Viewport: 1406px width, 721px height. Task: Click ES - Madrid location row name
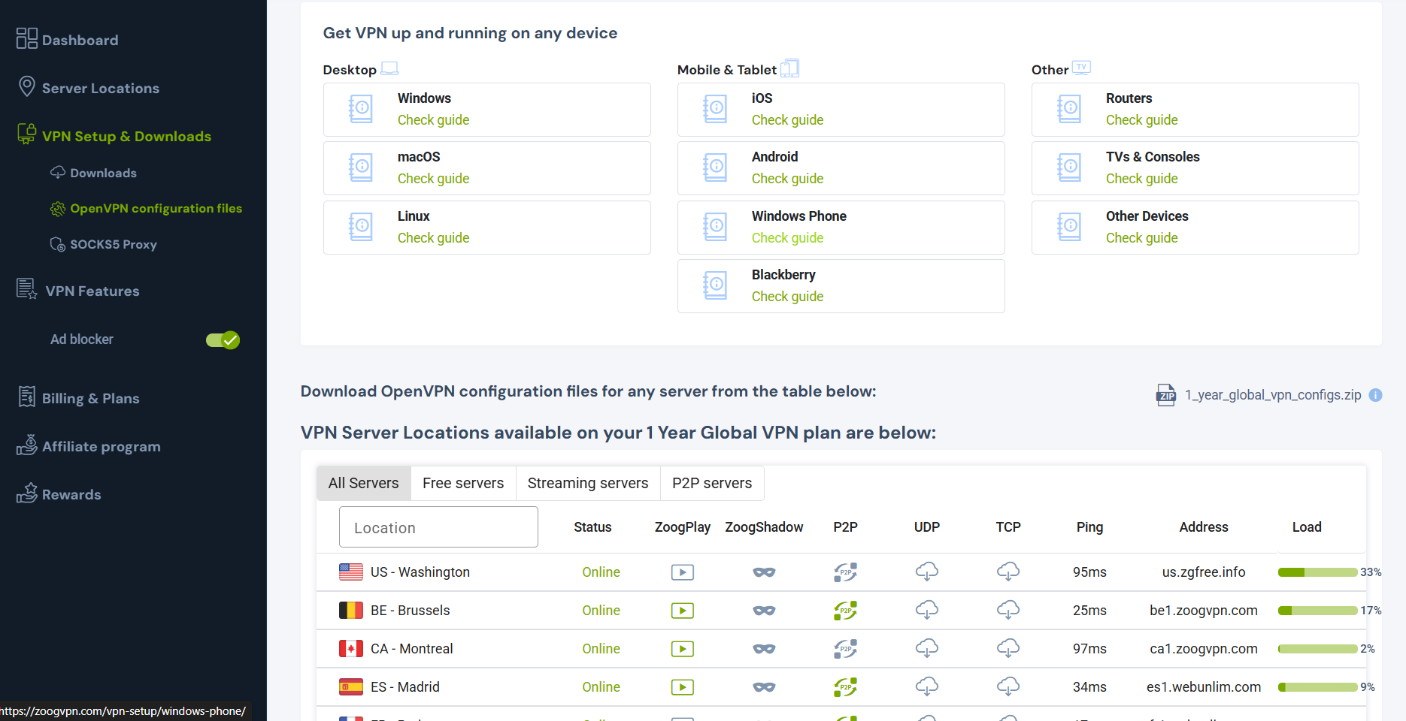(405, 687)
